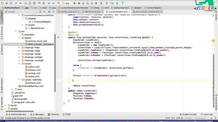
Task: Collapse the layout folder
Action: point(19,38)
